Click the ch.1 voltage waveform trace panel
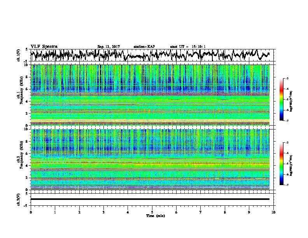Image resolution: width=308 pixels, height=238 pixels. coord(152,55)
